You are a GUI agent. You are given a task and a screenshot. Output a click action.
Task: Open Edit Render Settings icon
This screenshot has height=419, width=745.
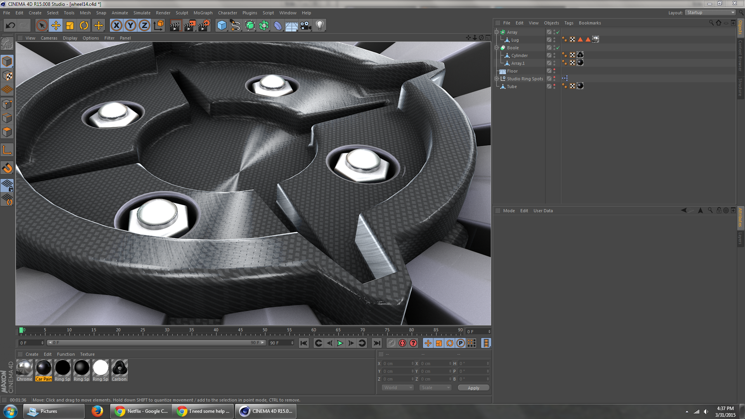coord(204,26)
